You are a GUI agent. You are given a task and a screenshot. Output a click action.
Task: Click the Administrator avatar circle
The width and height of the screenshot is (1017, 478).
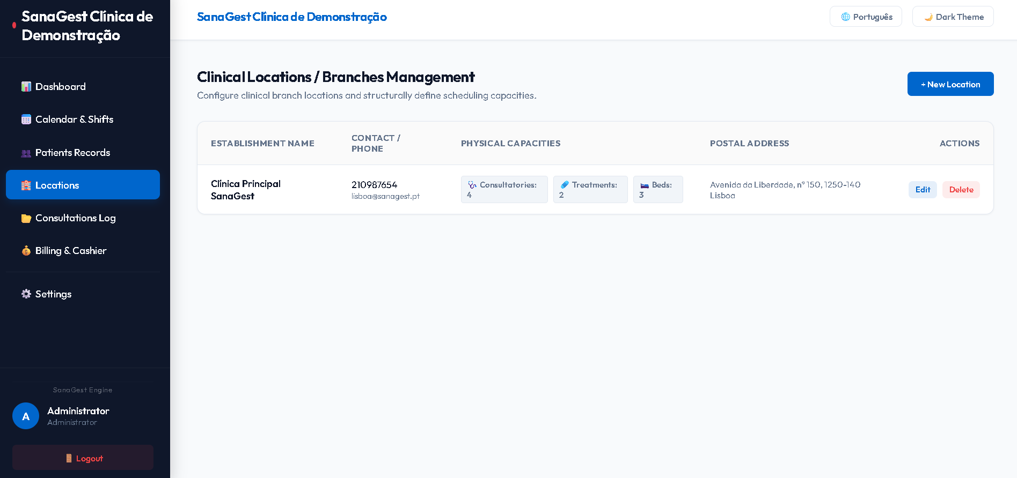(26, 416)
